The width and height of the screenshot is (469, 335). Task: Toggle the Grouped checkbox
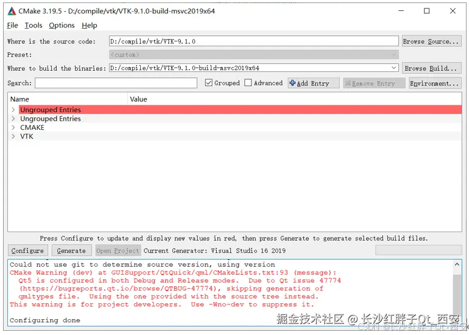point(208,83)
